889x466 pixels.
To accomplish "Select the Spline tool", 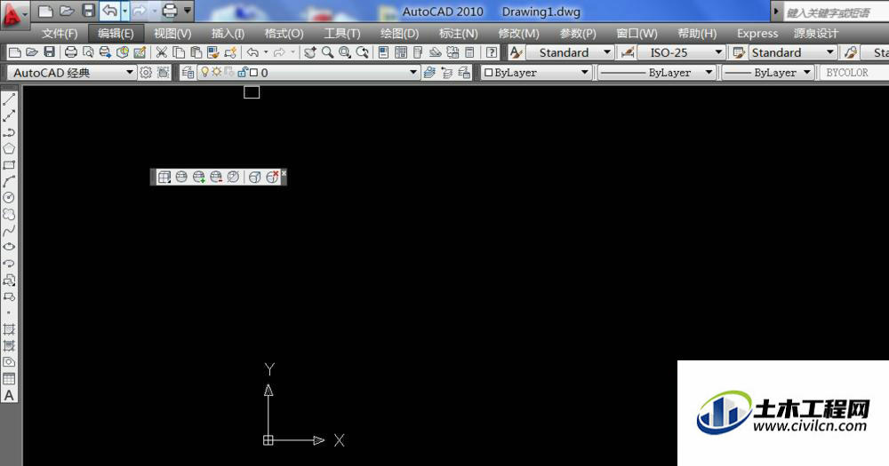I will (9, 231).
